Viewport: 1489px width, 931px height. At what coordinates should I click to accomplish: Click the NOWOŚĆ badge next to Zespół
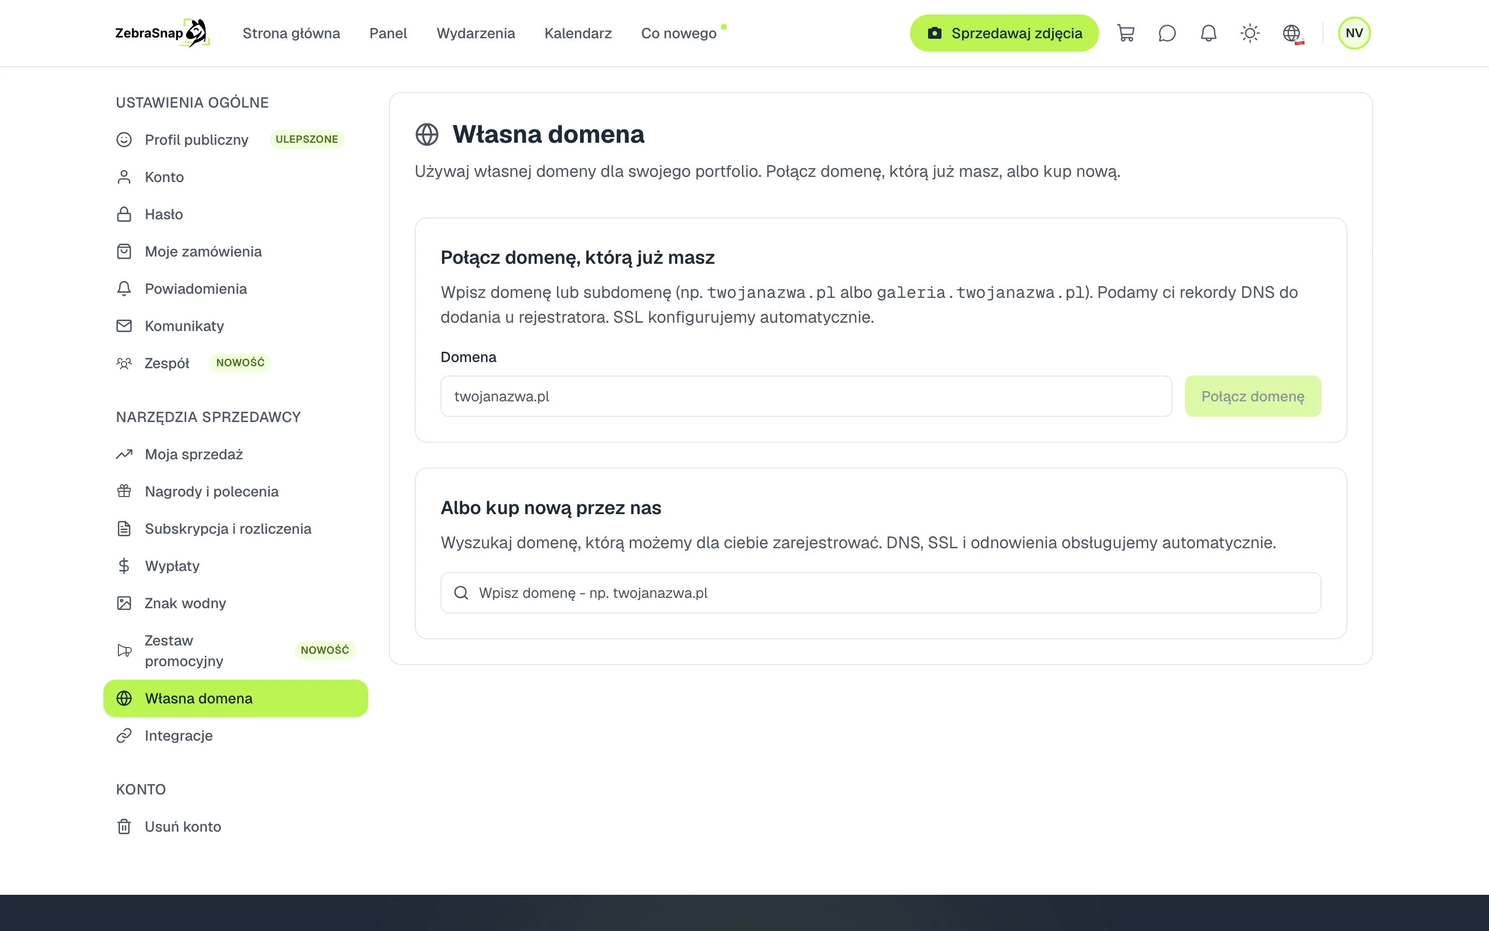240,363
